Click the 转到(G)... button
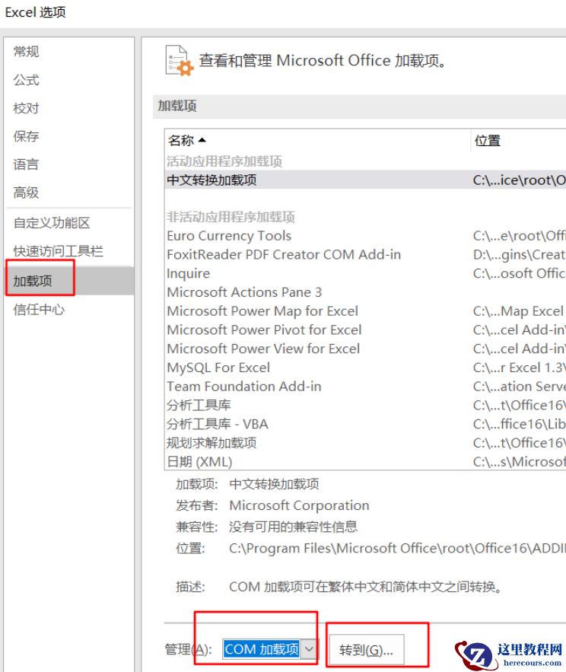 click(x=367, y=650)
